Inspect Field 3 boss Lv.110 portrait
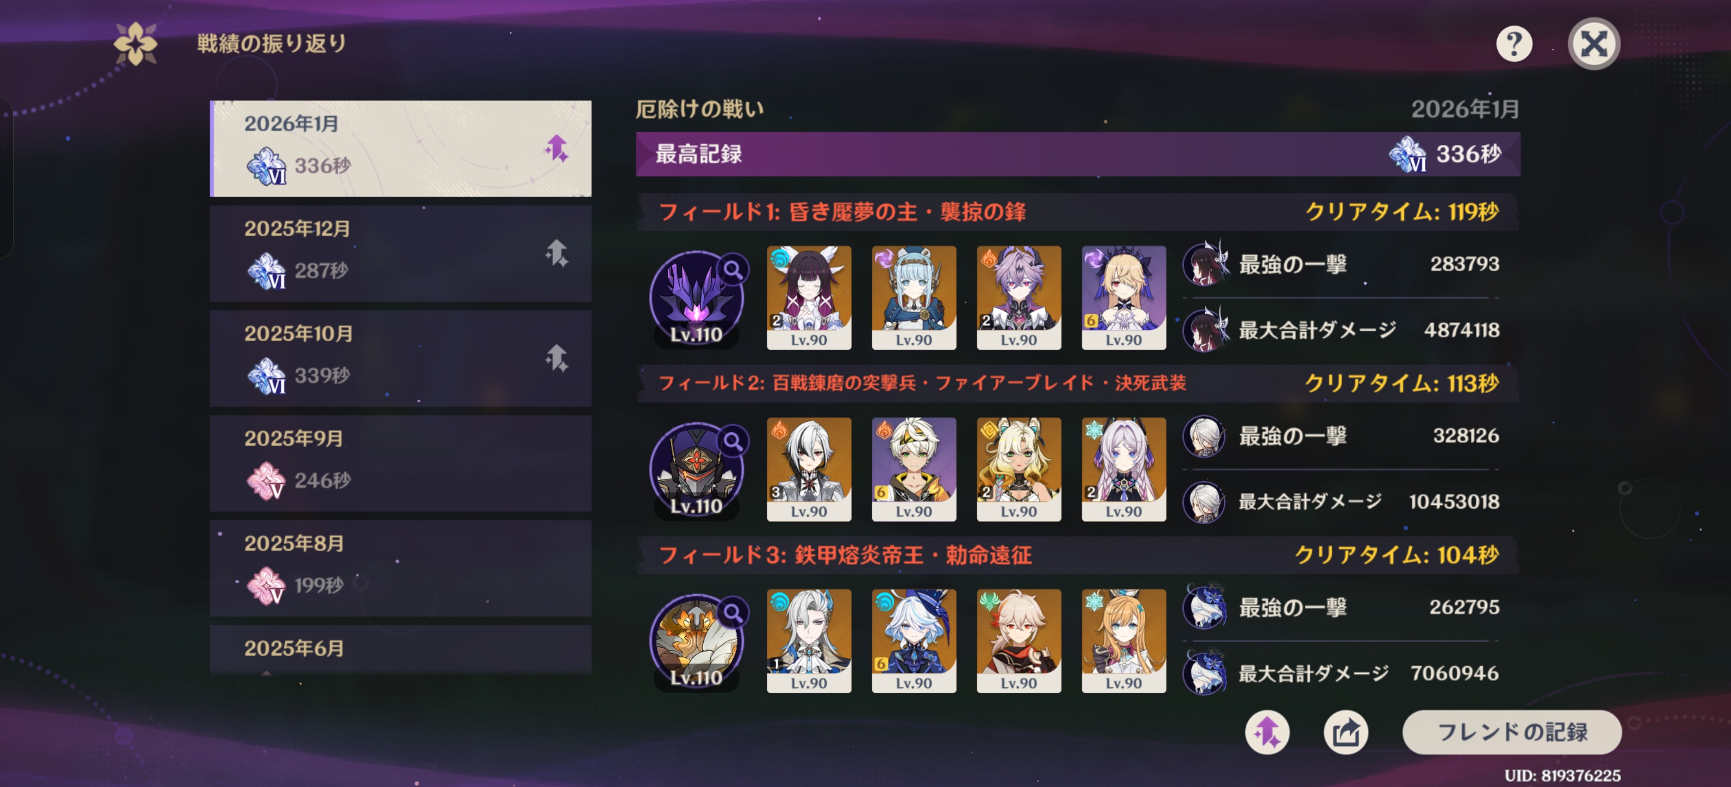Viewport: 1731px width, 787px height. pos(697,642)
